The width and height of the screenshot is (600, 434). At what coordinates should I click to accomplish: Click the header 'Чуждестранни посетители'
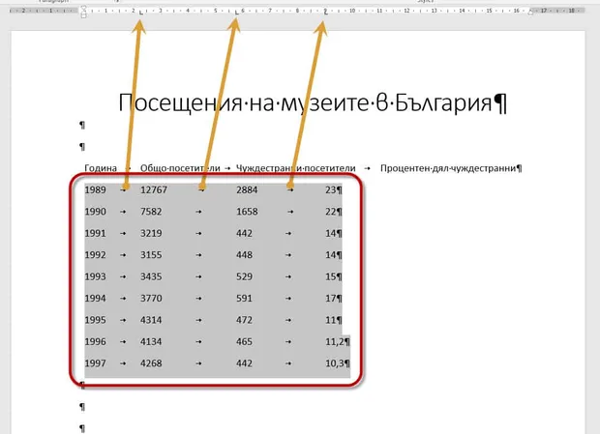pyautogui.click(x=296, y=168)
